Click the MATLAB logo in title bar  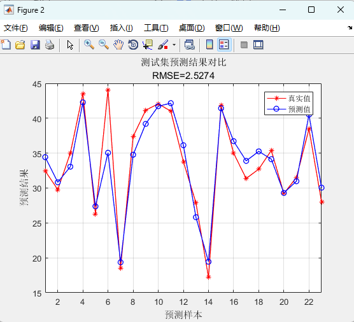[9, 10]
